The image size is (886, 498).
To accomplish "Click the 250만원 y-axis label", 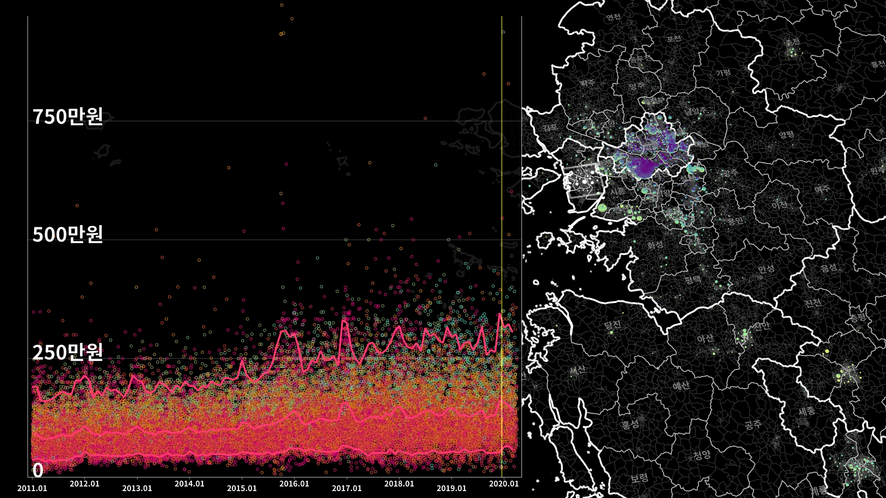I will click(67, 352).
